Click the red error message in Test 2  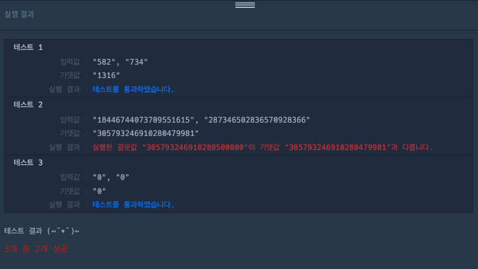pyautogui.click(x=262, y=147)
